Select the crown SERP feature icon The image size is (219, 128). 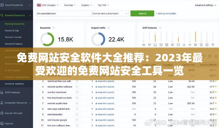pyautogui.click(x=144, y=45)
